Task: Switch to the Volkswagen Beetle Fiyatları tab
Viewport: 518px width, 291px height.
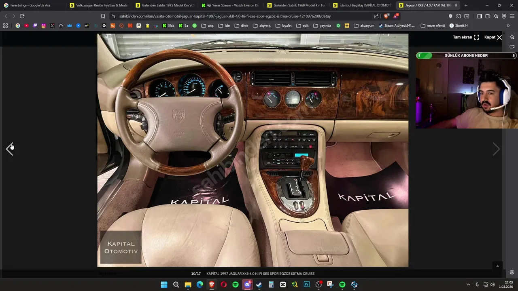Action: (98, 5)
